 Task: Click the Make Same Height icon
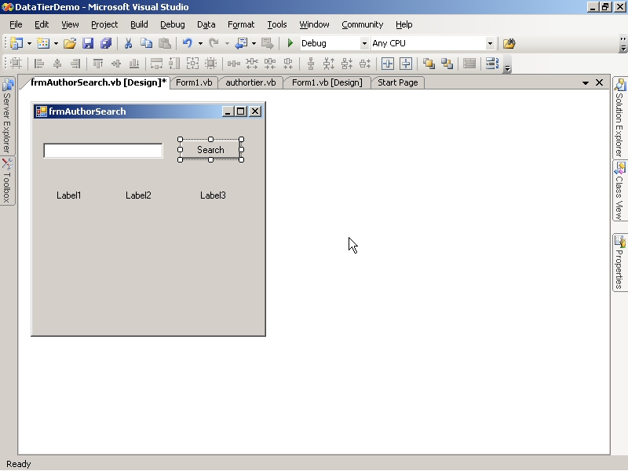(x=174, y=64)
